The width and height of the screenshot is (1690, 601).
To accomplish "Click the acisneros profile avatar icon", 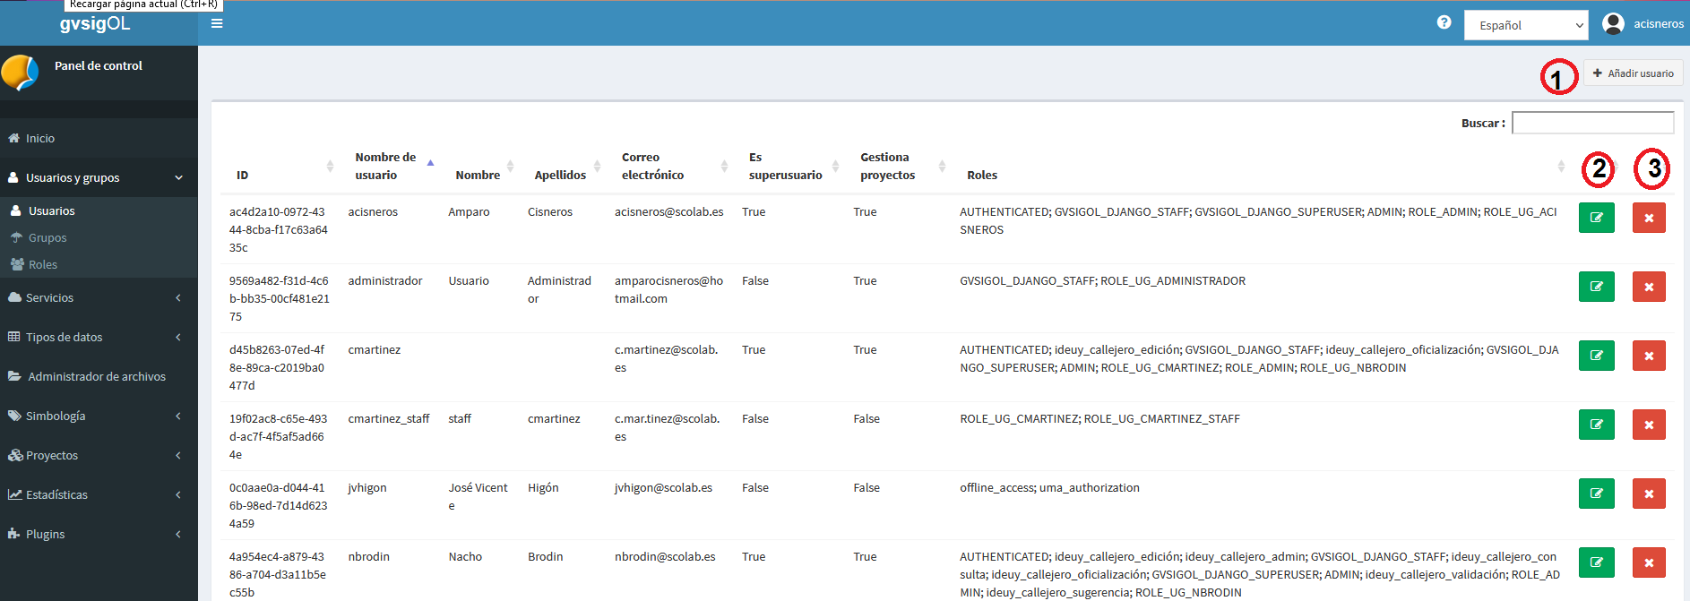I will (1613, 23).
